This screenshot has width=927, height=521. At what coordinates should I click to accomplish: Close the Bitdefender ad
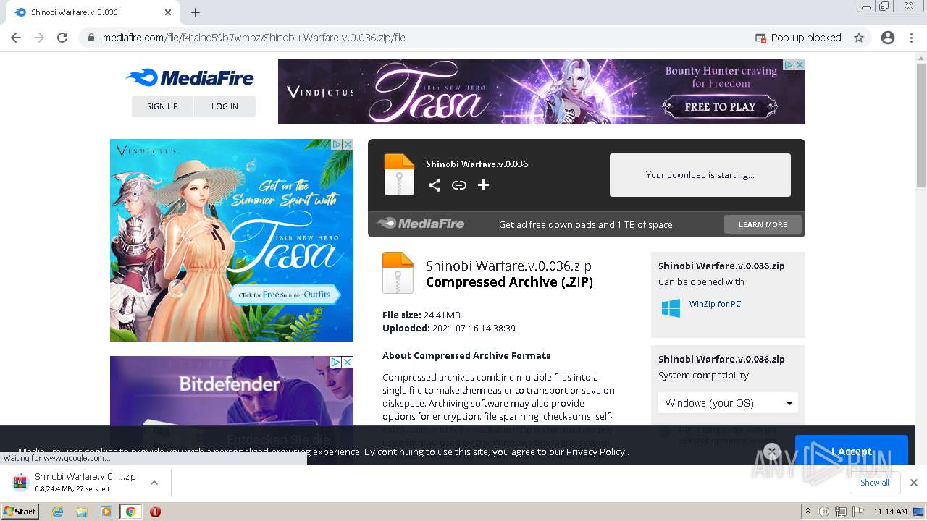(348, 361)
